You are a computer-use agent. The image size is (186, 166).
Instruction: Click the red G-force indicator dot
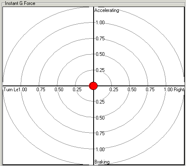[x=93, y=86]
